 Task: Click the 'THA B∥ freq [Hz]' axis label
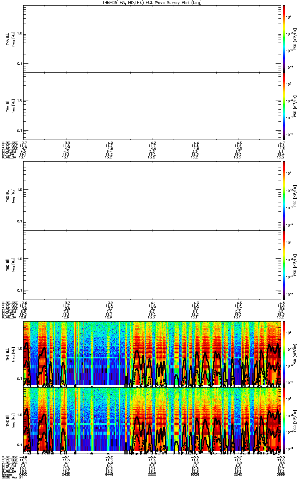coord(11,106)
